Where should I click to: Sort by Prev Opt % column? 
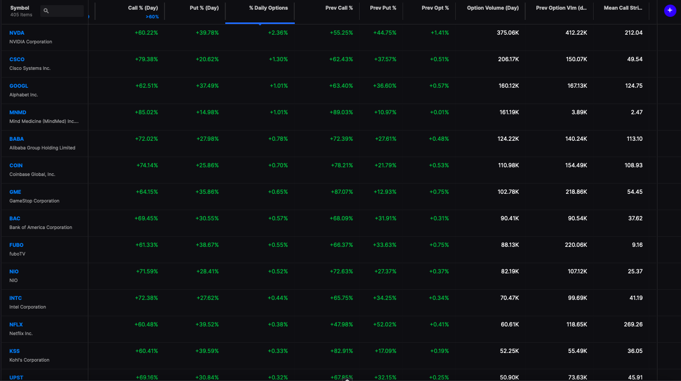435,8
